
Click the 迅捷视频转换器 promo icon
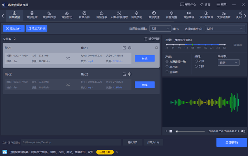click(5, 152)
